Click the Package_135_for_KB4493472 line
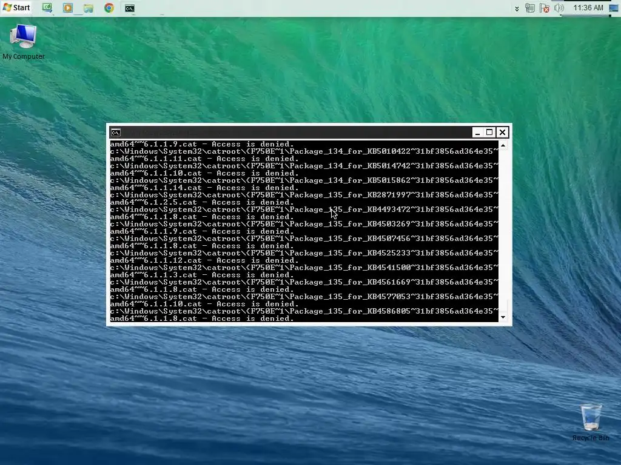 pyautogui.click(x=304, y=209)
